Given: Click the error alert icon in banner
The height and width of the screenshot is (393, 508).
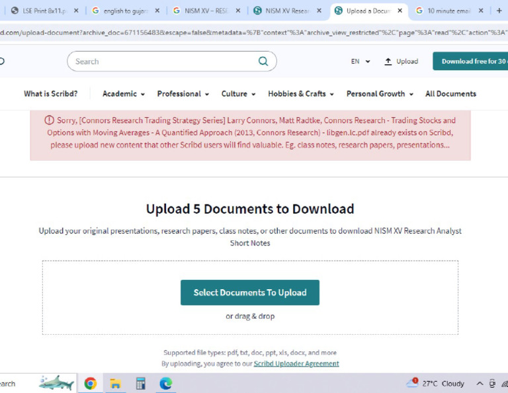Looking at the screenshot, I should 49,120.
